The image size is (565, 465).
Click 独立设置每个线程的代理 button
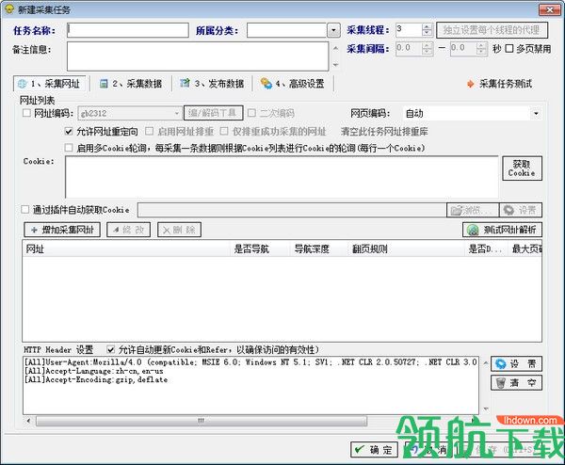click(x=492, y=30)
